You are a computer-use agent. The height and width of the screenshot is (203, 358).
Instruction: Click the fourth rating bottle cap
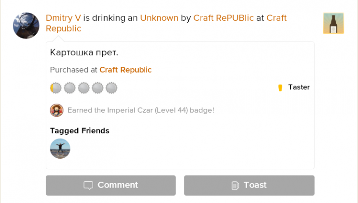pyautogui.click(x=98, y=88)
